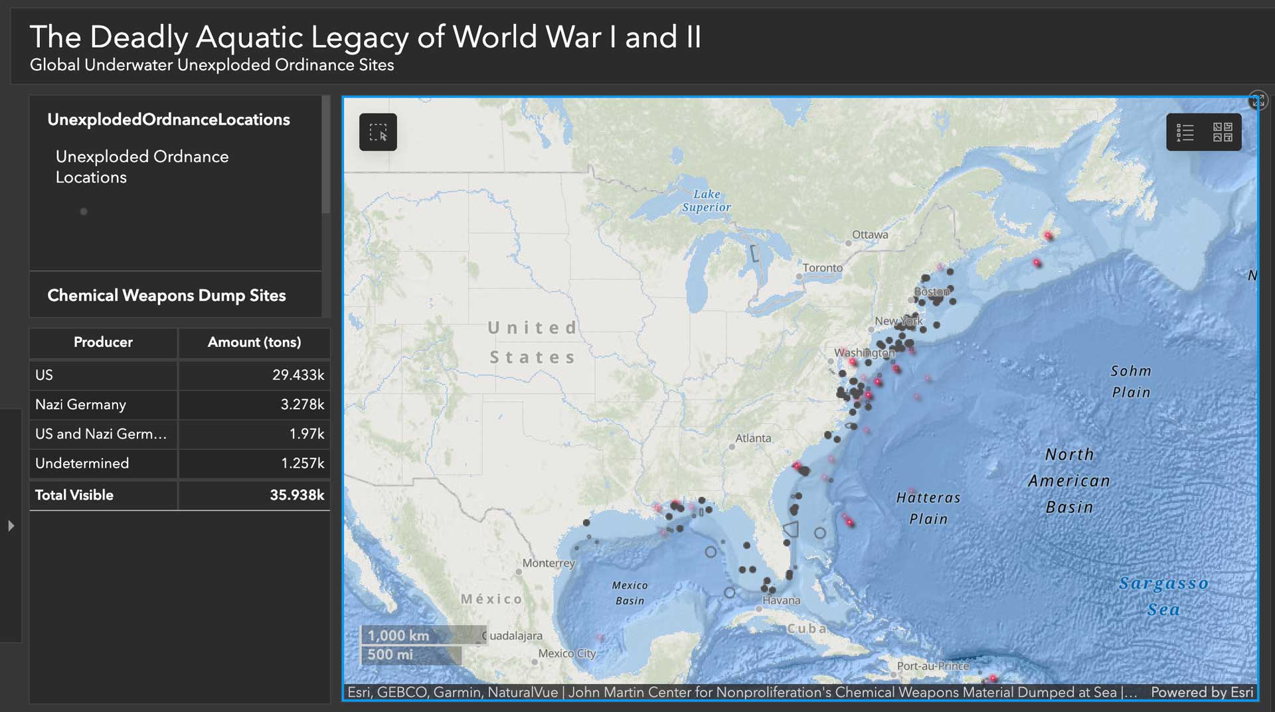Click the Unexploded Ordnance Locations legend dot symbol

click(84, 211)
